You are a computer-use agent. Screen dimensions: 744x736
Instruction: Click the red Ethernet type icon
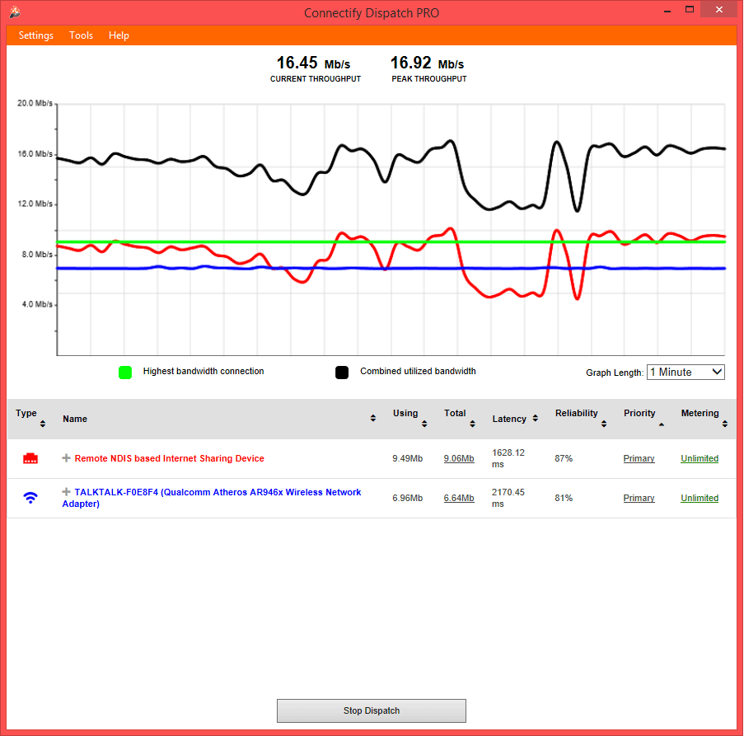pyautogui.click(x=30, y=458)
